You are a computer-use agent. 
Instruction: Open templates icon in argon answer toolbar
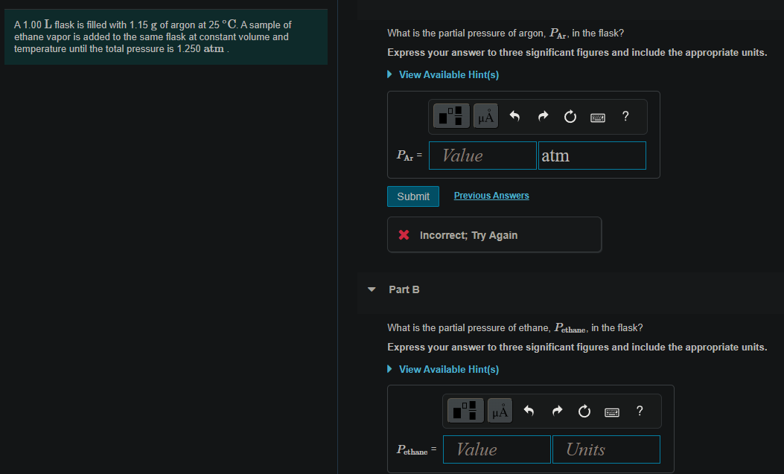(451, 116)
